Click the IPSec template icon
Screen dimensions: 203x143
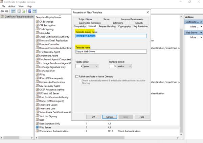pyautogui.click(x=37, y=74)
